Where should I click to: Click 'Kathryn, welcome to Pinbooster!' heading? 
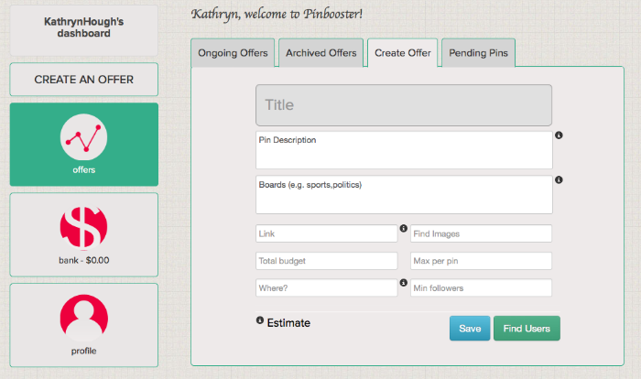click(277, 15)
